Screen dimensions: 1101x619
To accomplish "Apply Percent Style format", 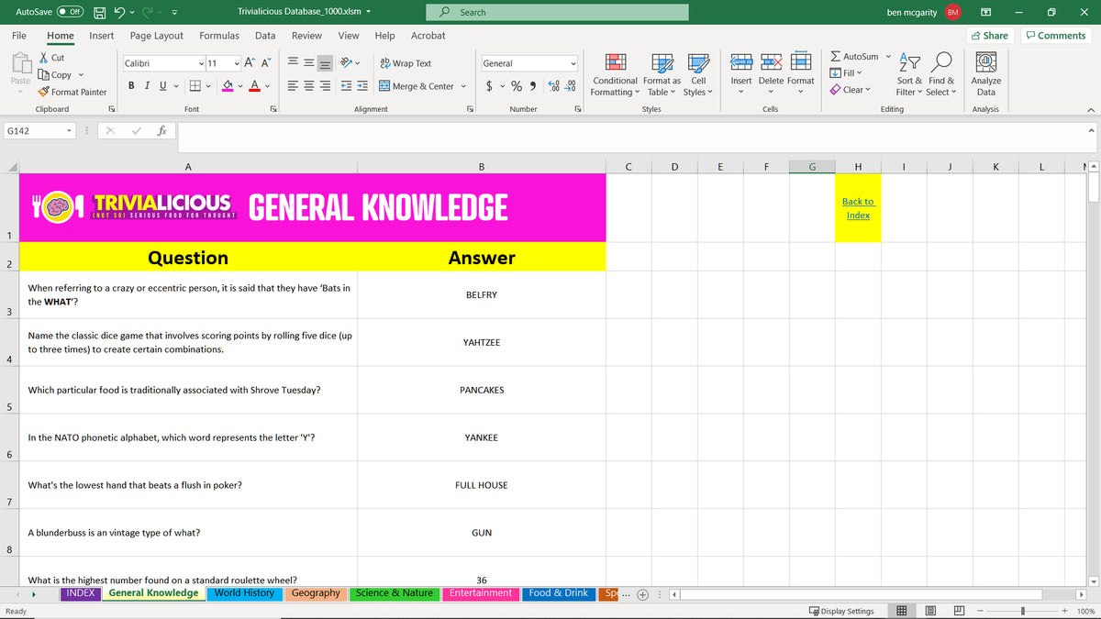I will click(x=517, y=86).
